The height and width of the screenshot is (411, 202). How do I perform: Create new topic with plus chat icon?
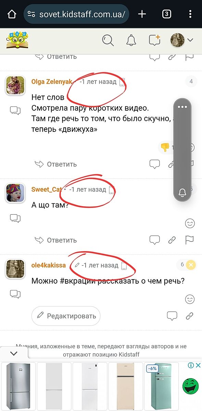tap(155, 40)
